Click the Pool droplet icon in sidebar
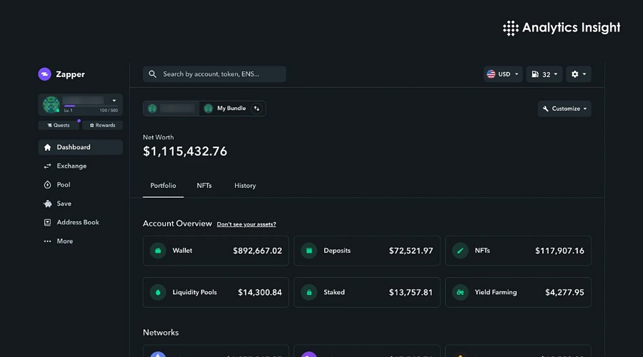The image size is (643, 357). pyautogui.click(x=47, y=184)
